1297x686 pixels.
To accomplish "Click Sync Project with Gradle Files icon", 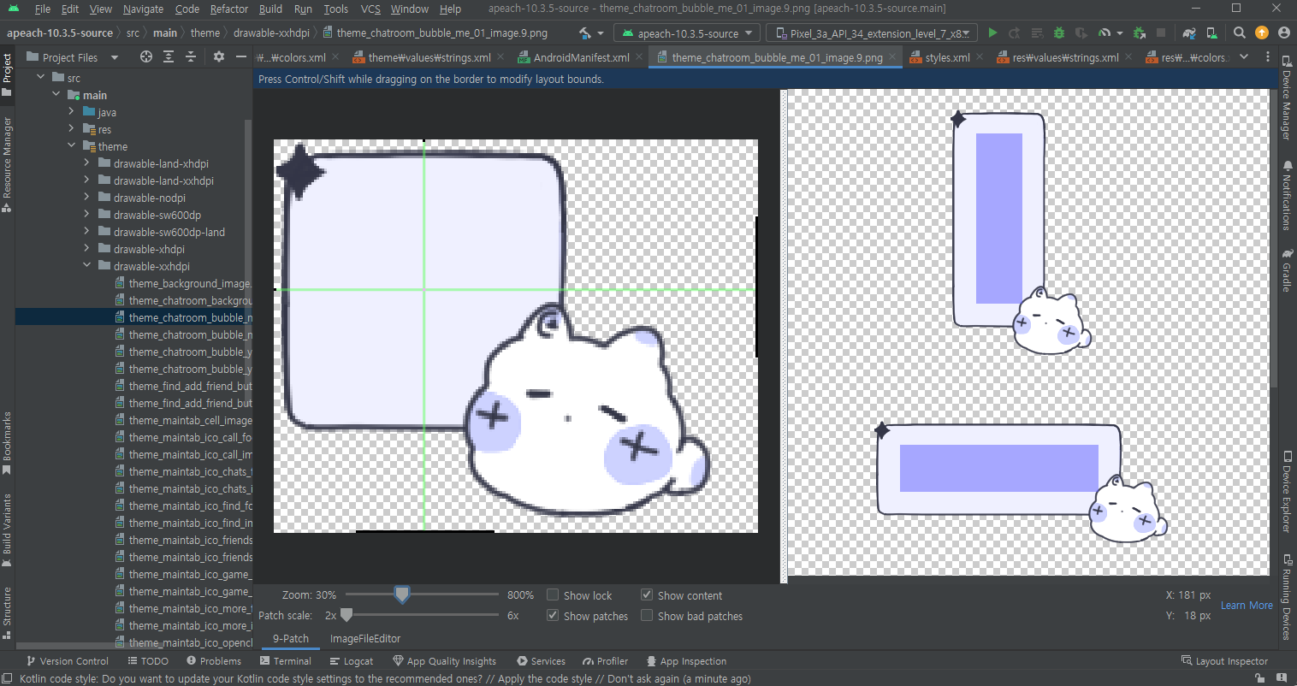I will click(x=1189, y=33).
